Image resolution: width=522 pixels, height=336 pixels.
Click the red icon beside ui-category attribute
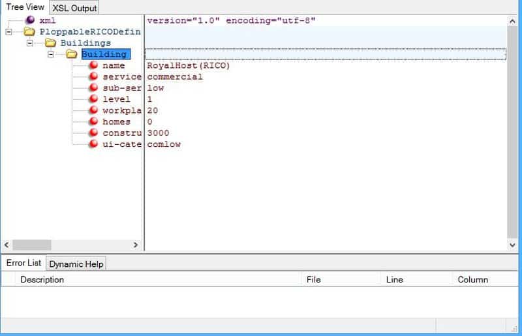pyautogui.click(x=93, y=144)
